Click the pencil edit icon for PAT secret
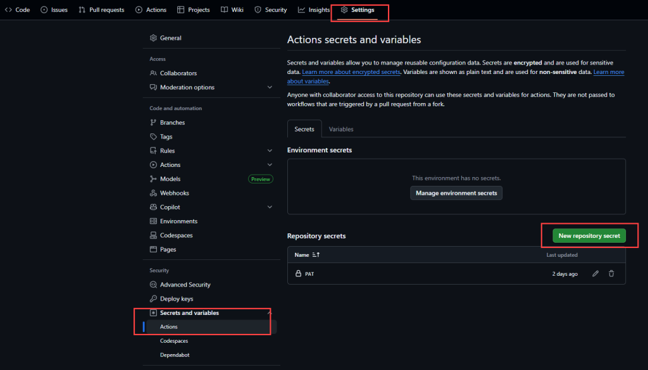This screenshot has height=370, width=648. 595,274
